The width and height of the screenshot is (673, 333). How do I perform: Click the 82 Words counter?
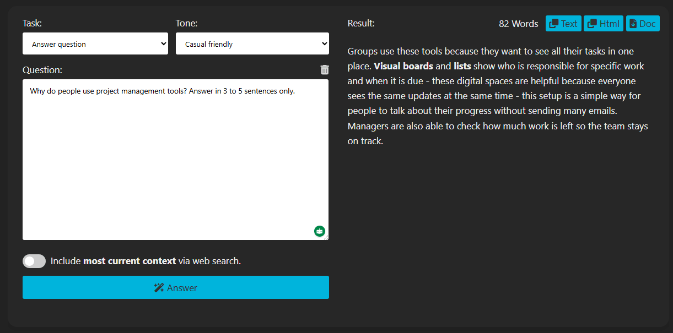tap(518, 24)
